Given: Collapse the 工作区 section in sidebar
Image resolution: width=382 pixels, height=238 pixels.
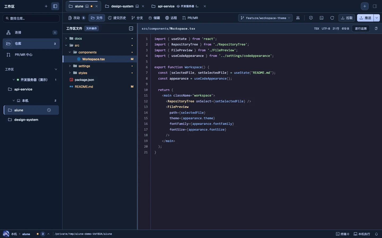Looking at the screenshot, I should point(56,69).
